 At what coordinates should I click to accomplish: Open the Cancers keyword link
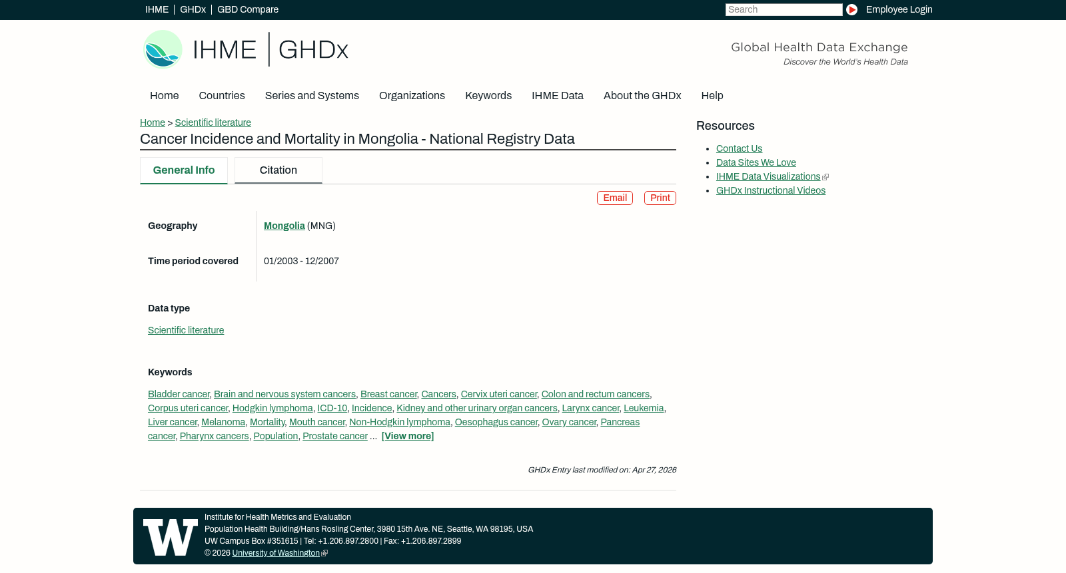click(x=438, y=394)
